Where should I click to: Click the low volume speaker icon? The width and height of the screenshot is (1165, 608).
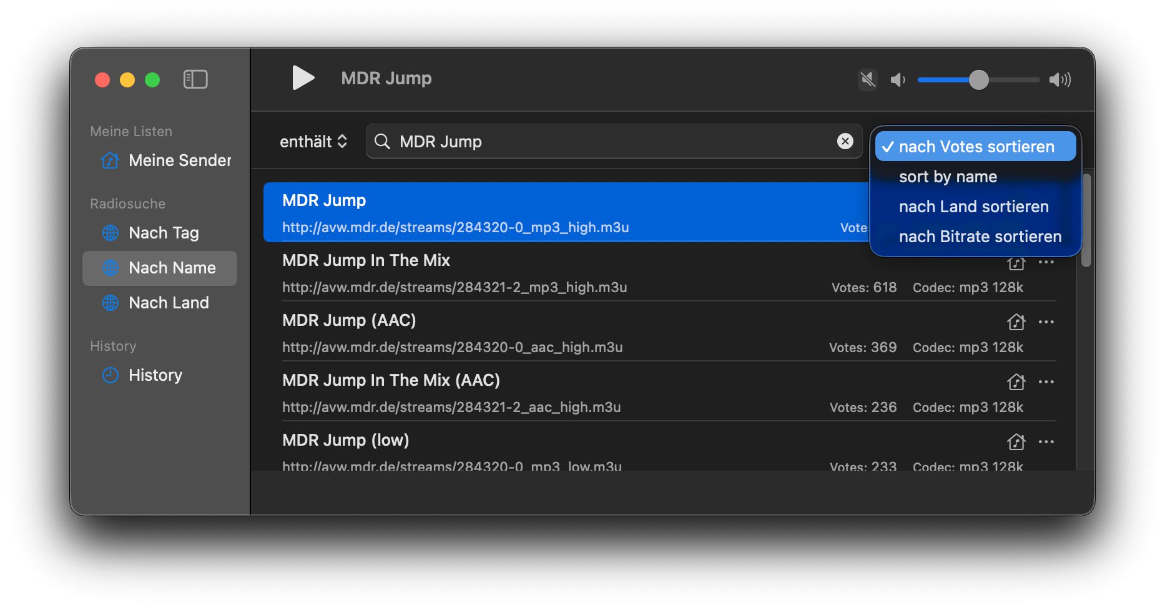(x=897, y=80)
